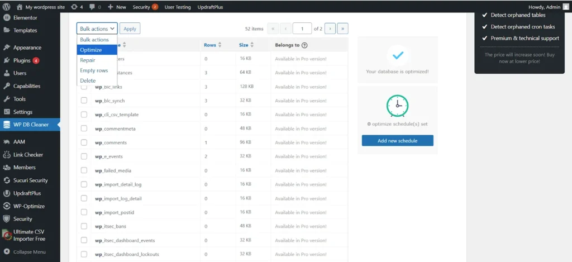Choose Delete from bulk actions list
This screenshot has width=572, height=262.
(97, 80)
